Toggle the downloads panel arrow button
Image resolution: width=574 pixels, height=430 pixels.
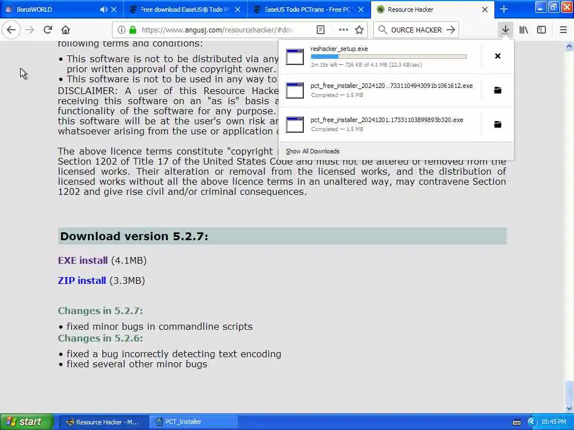[x=505, y=30]
